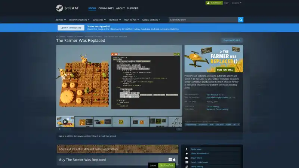Viewport: 299px width, 168px height.
Task: Click the Steam Achievements icon
Action: tap(187, 153)
